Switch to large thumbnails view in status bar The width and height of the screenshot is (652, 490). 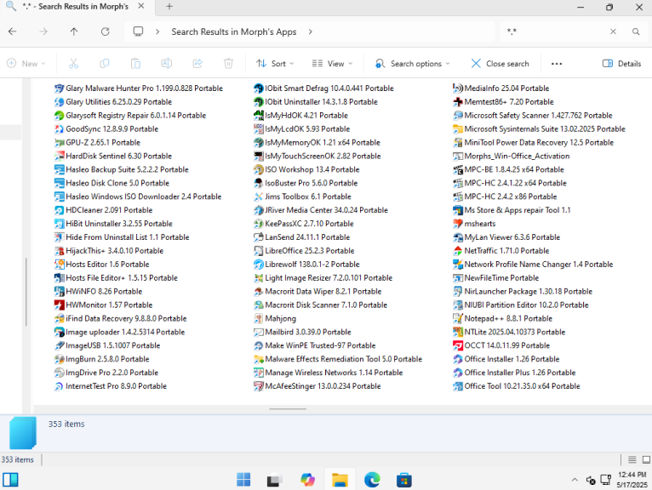(x=646, y=459)
